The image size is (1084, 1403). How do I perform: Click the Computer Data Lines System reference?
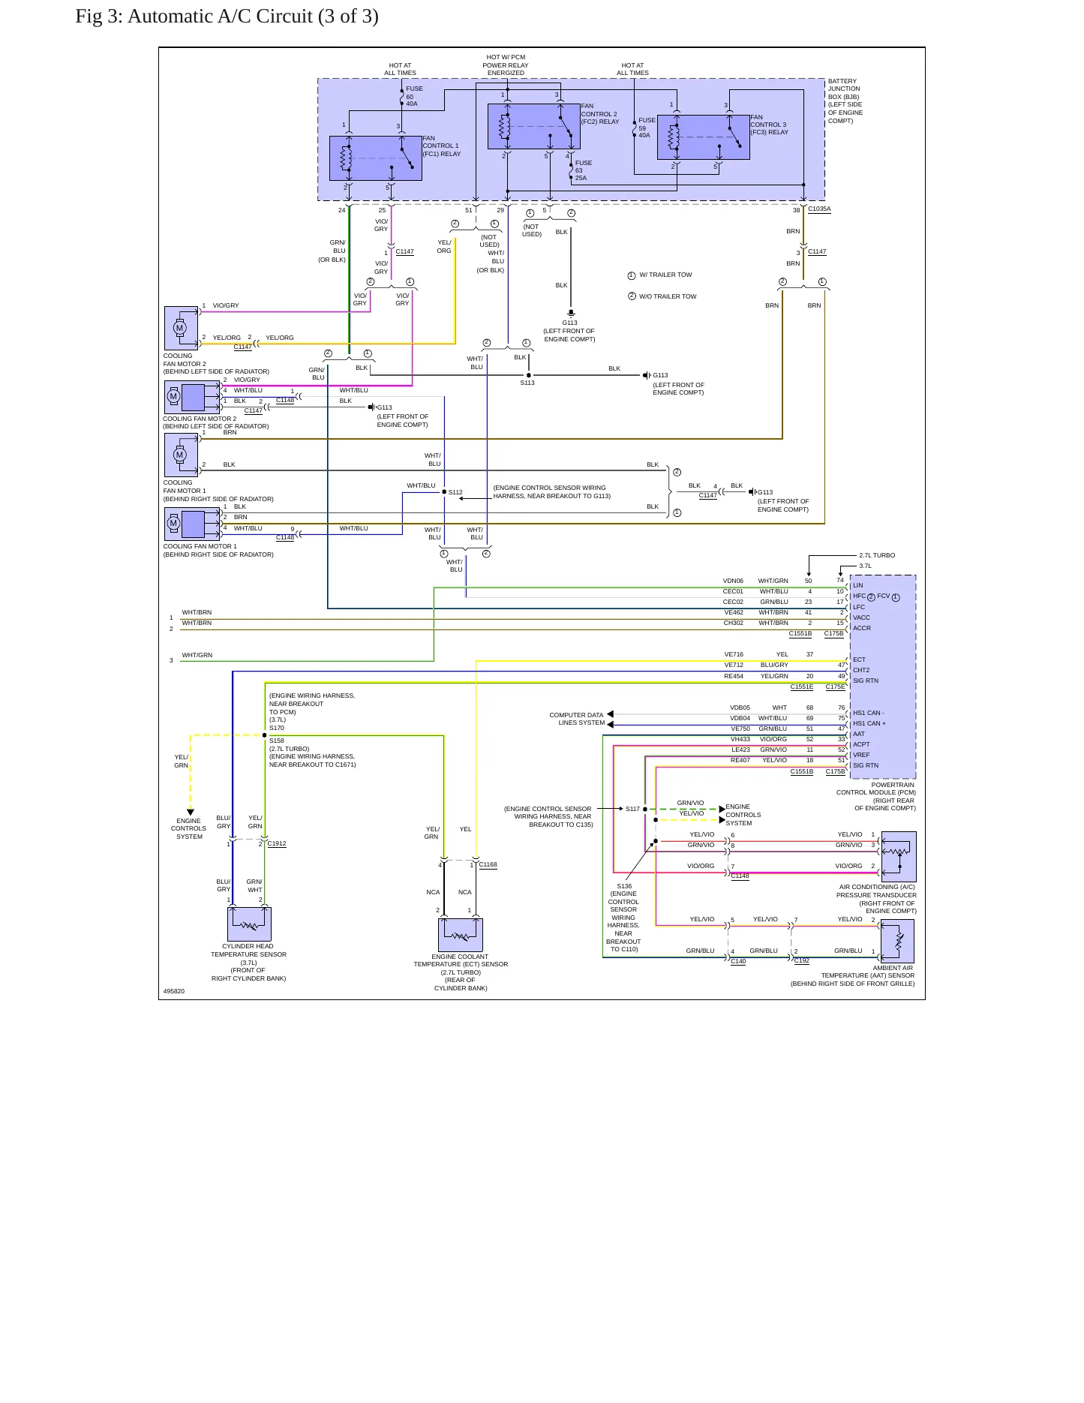point(576,719)
